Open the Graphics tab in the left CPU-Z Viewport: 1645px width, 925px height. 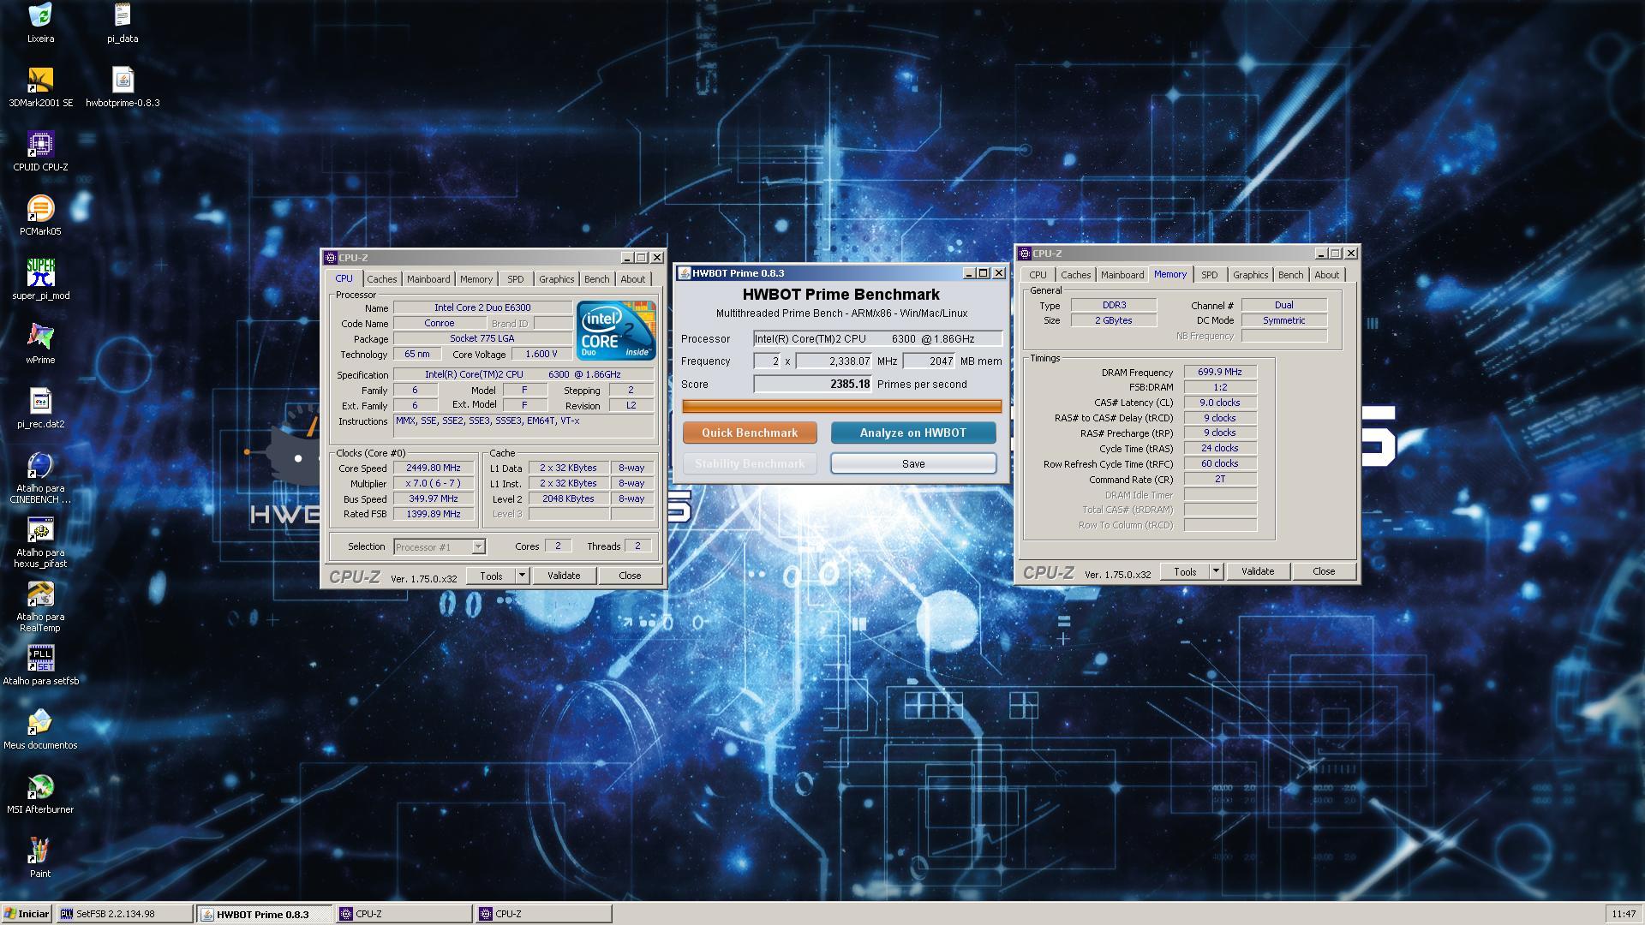[556, 279]
